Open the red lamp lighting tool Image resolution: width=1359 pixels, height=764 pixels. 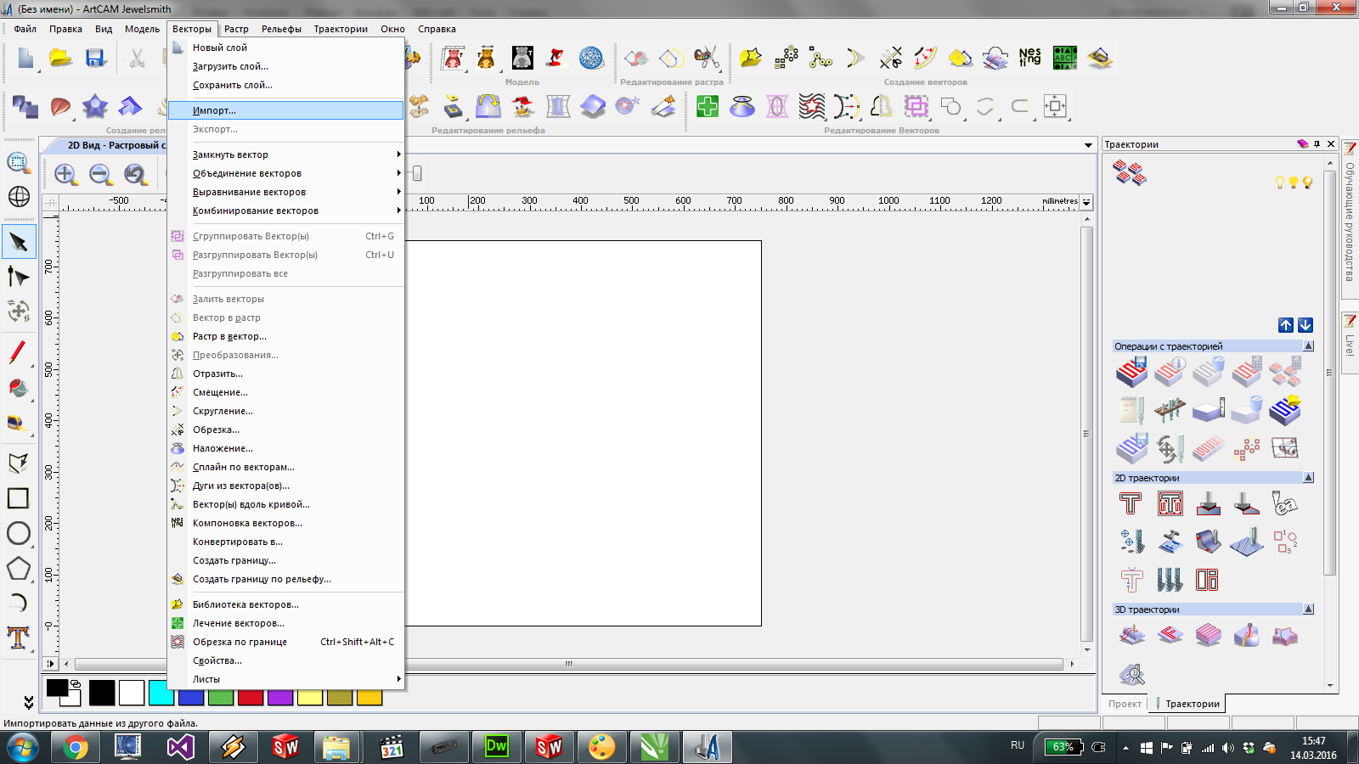[x=556, y=58]
